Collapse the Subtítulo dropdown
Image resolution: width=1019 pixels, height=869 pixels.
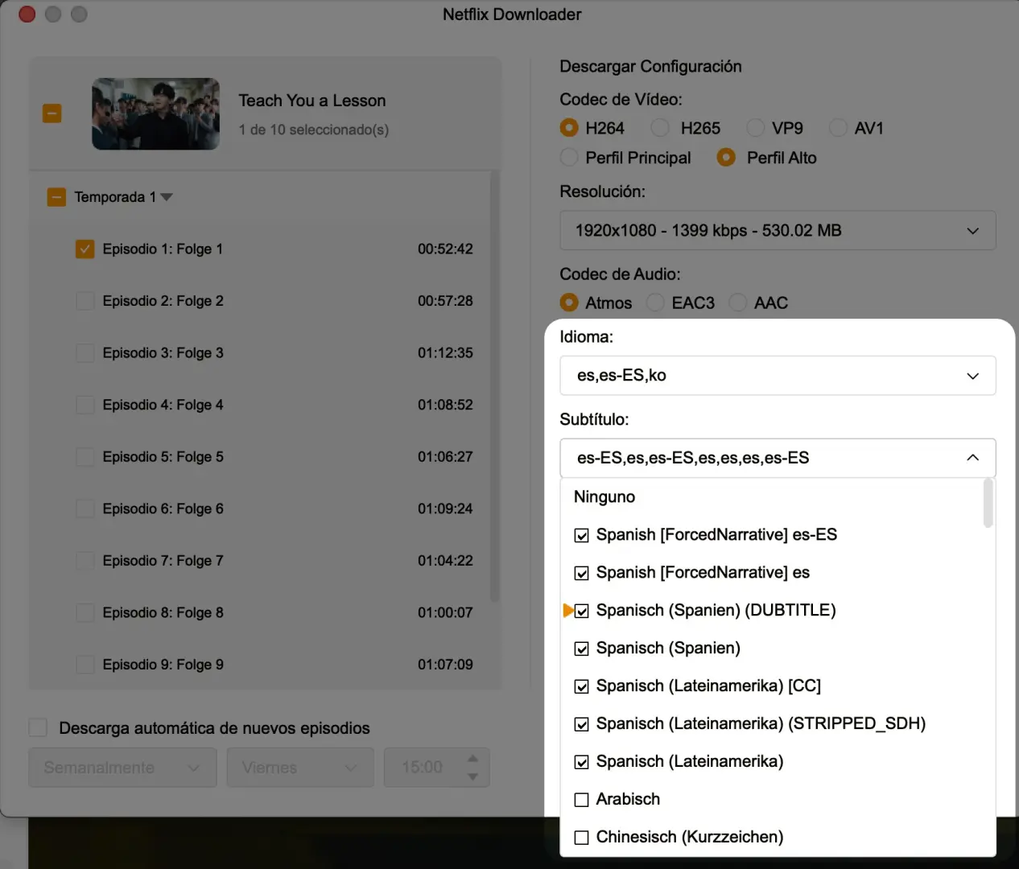coord(778,458)
